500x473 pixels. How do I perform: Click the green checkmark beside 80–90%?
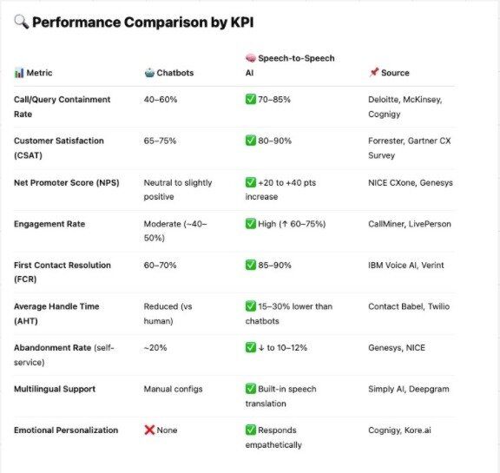coord(251,141)
